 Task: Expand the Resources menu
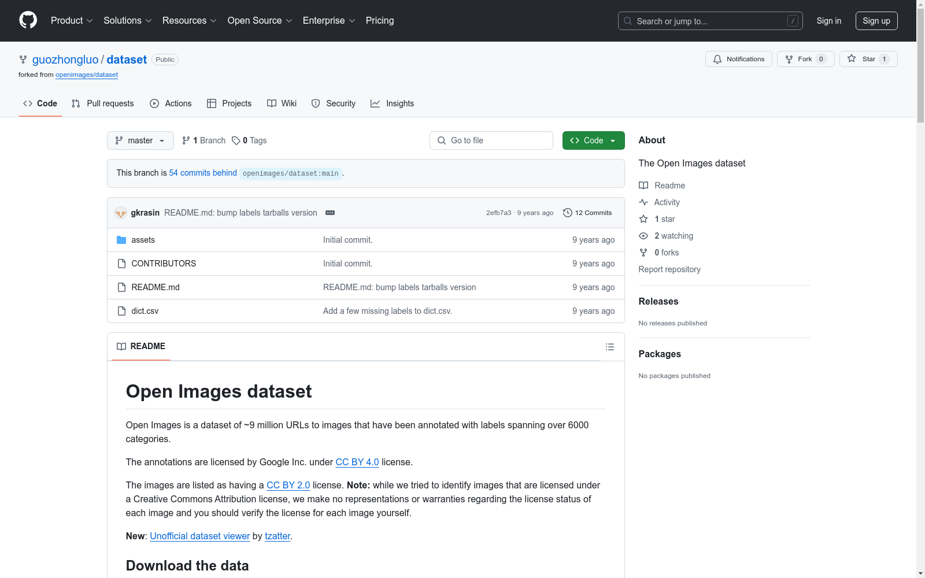[x=190, y=20]
